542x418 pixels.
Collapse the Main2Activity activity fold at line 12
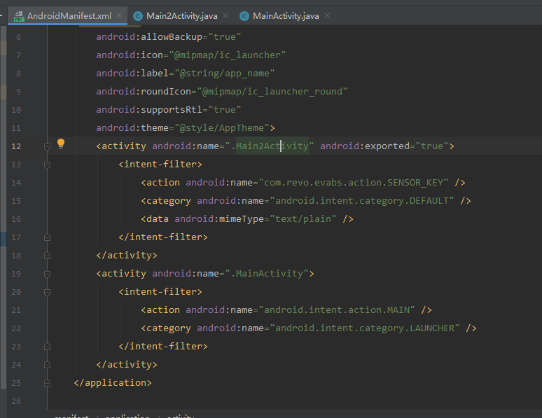[48, 146]
